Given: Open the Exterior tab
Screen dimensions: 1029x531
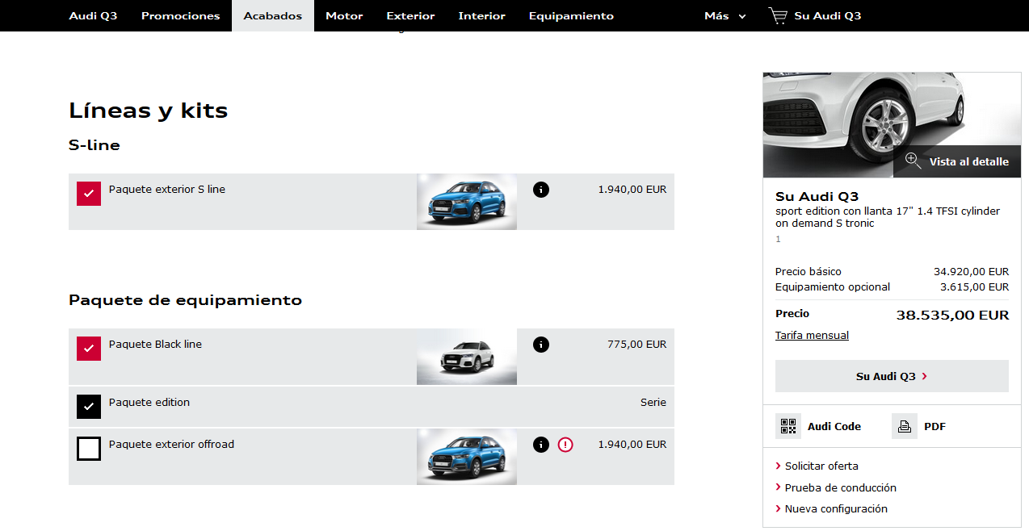Looking at the screenshot, I should [410, 15].
